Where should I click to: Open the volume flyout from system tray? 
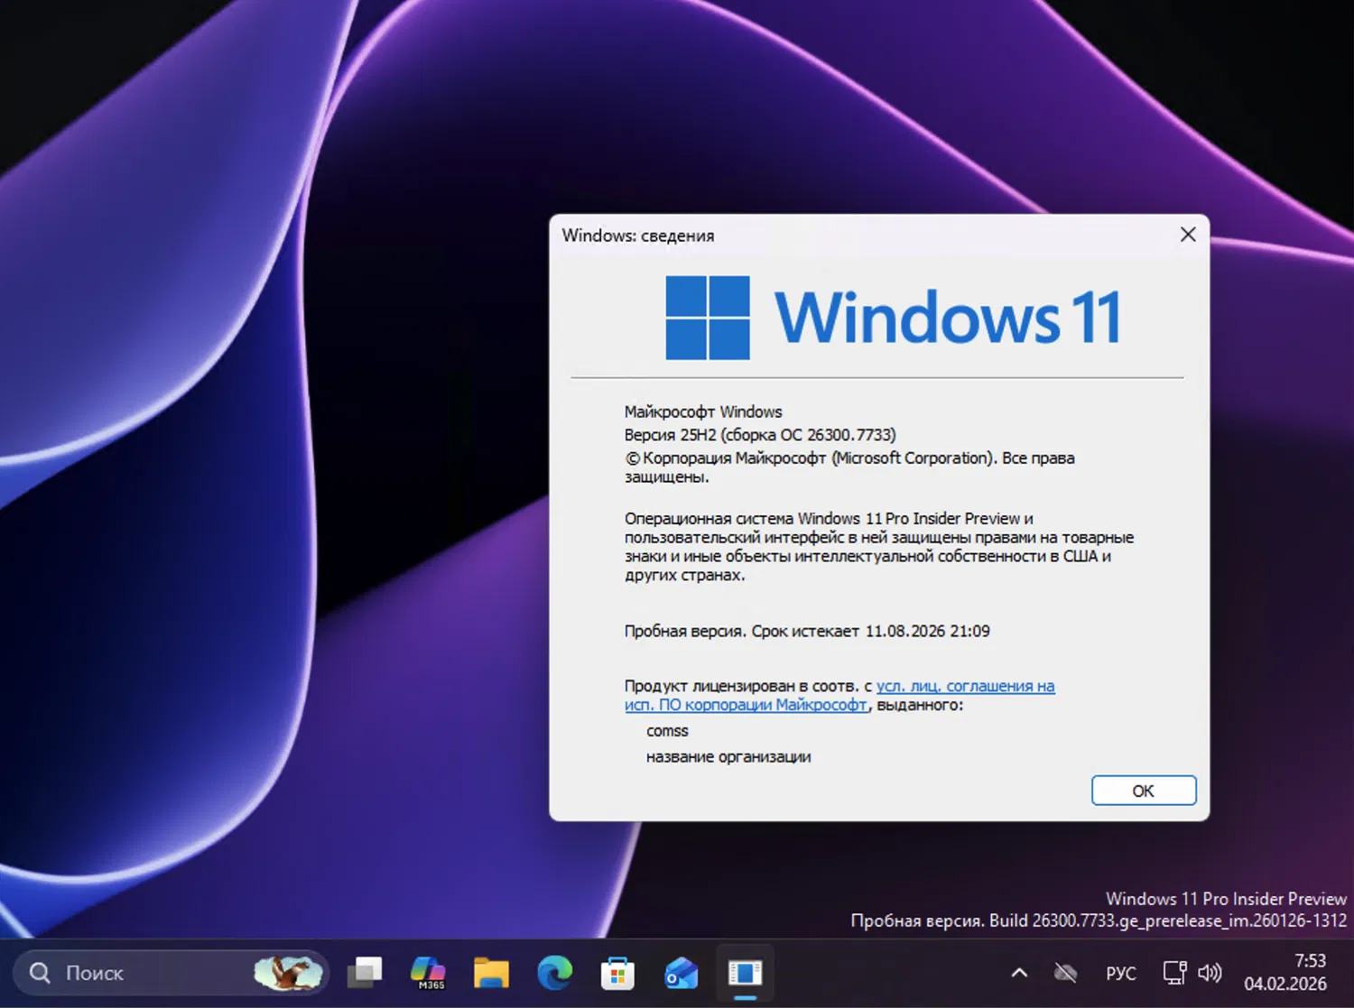pos(1210,973)
